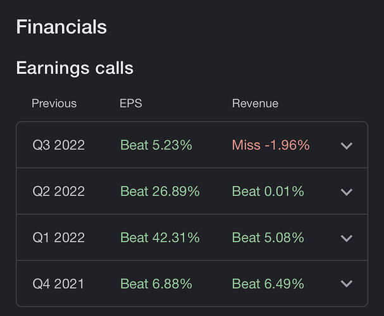Click the EPS column header
The image size is (384, 316).
(131, 103)
